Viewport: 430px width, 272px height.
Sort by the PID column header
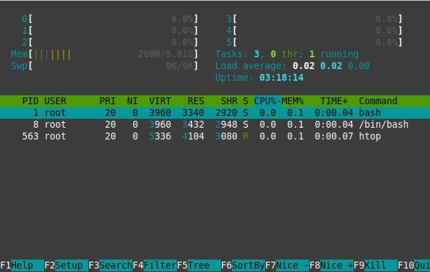[30, 101]
